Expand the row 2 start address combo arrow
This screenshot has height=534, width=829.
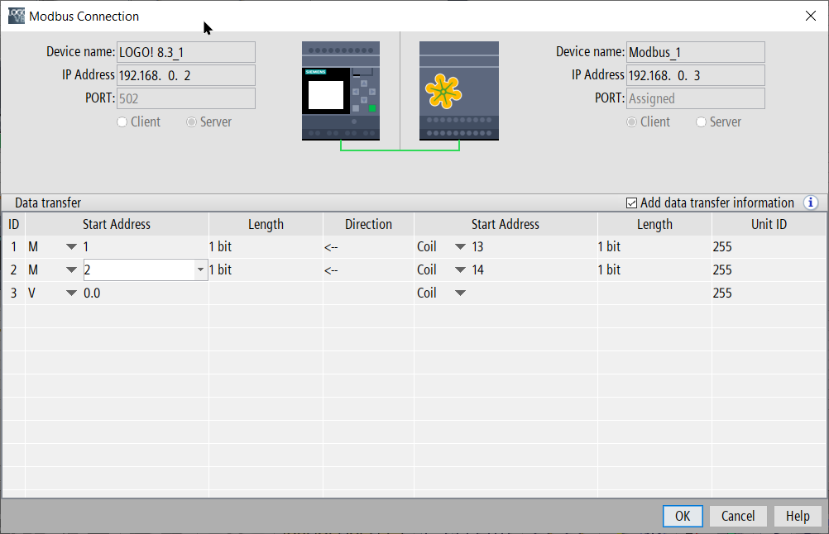(200, 270)
